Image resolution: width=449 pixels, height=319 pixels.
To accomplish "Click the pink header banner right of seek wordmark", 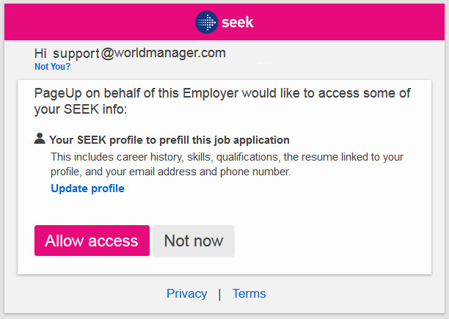I will click(x=349, y=22).
